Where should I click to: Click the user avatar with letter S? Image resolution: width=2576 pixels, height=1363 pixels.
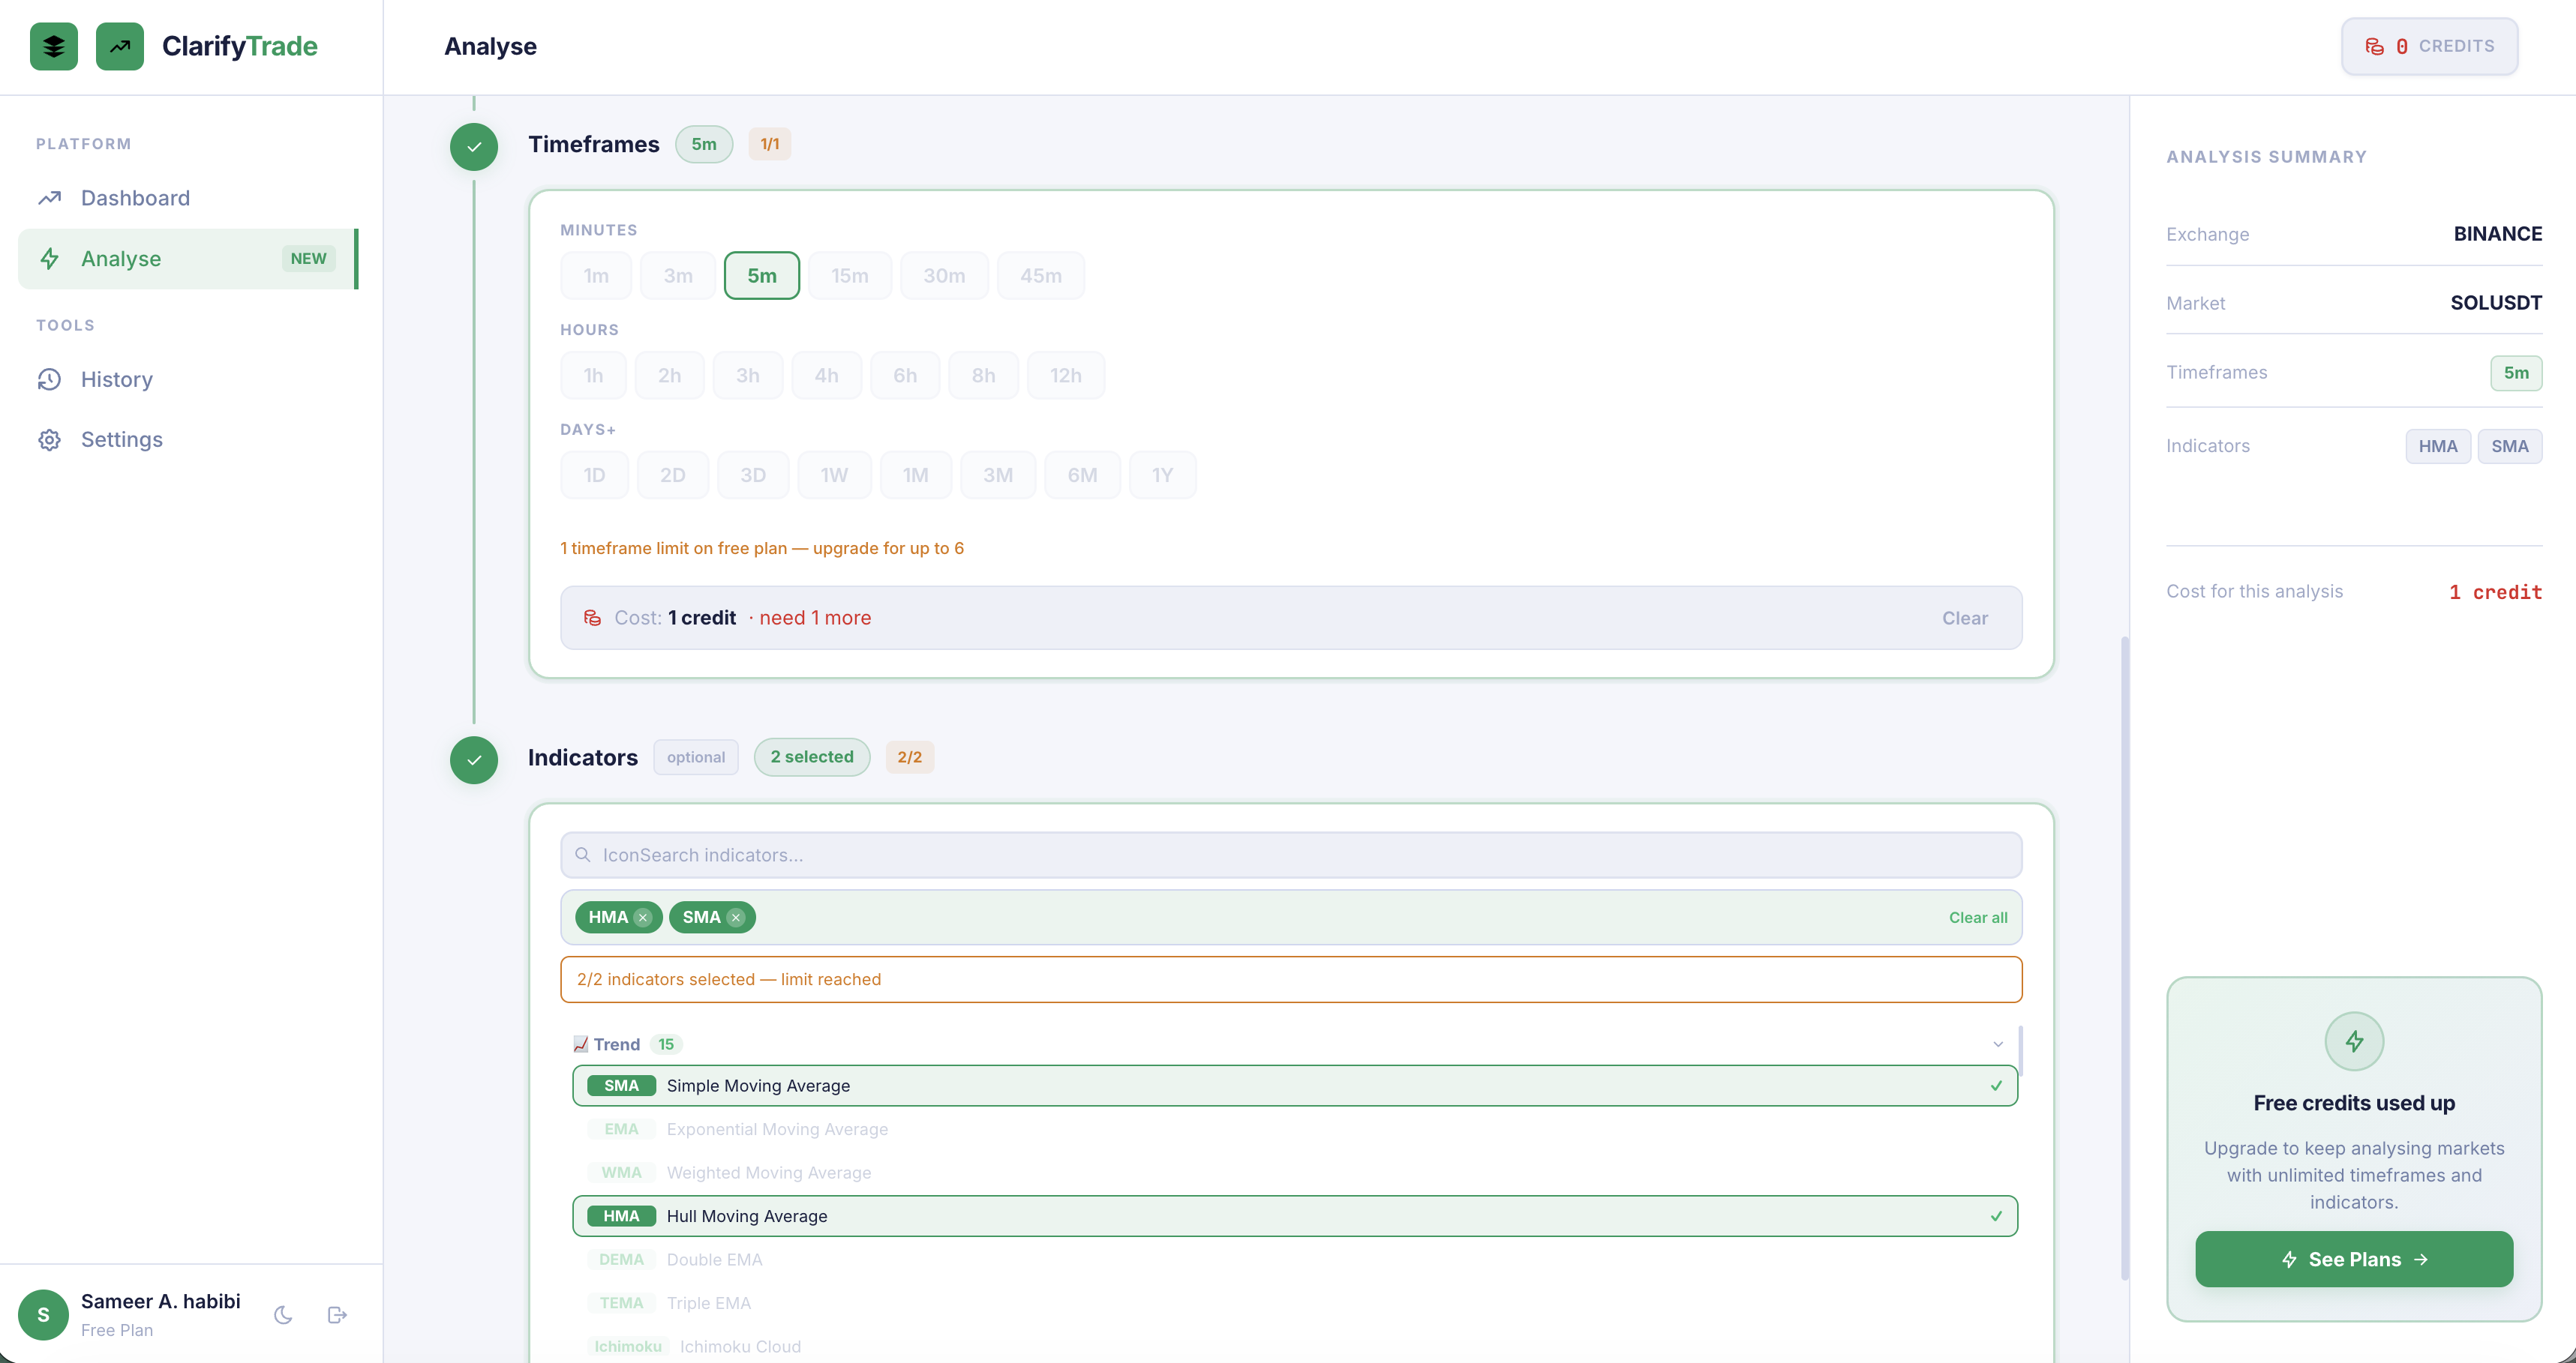(x=43, y=1315)
